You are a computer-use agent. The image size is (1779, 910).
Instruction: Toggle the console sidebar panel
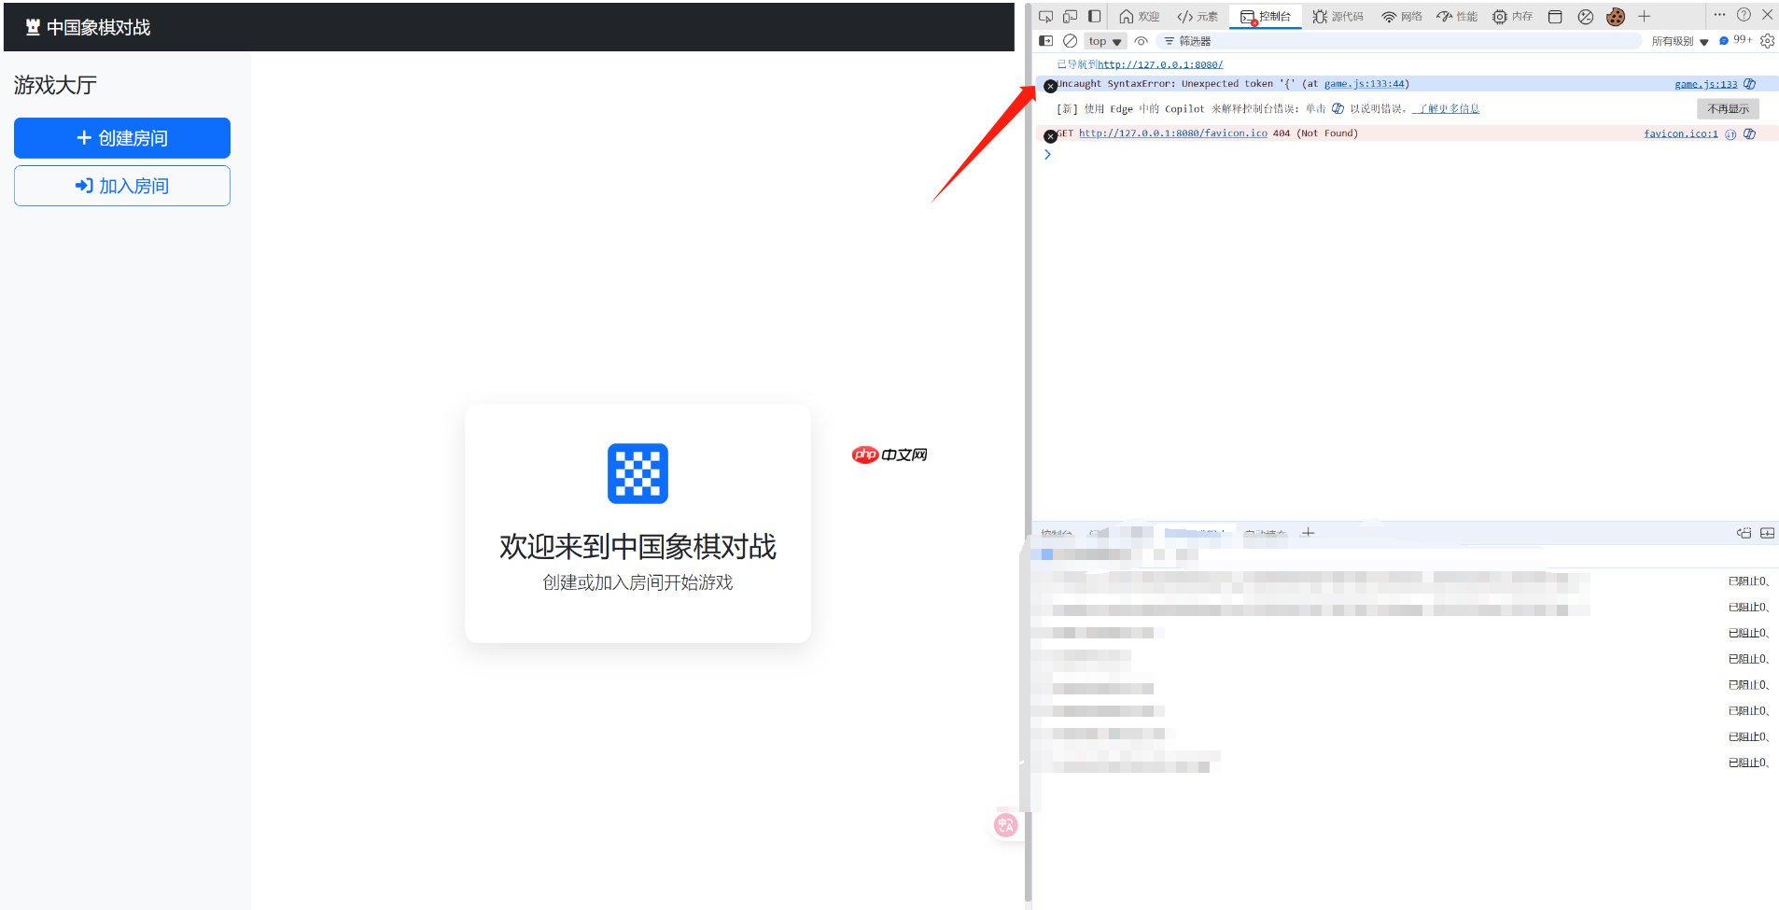[1045, 40]
